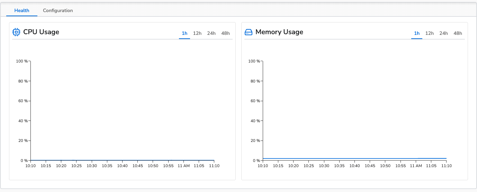The width and height of the screenshot is (477, 192).
Task: Click the CPU Usage heading
Action: (41, 32)
